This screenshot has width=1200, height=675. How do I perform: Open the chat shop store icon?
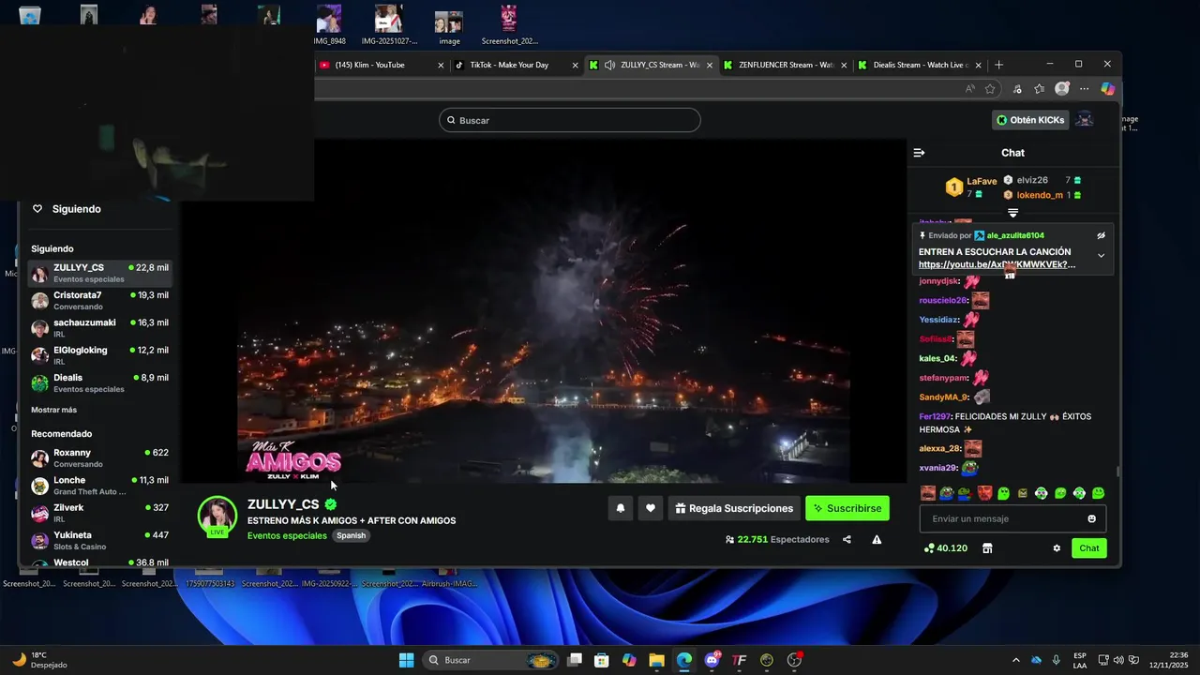coord(987,548)
